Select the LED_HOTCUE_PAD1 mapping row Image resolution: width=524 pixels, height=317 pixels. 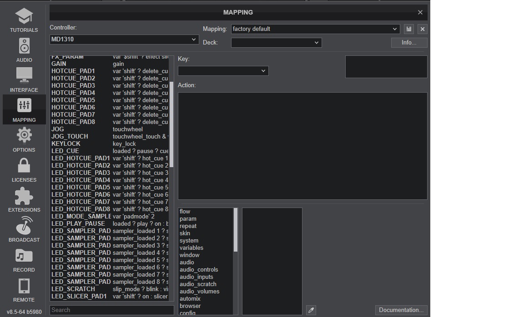click(110, 158)
